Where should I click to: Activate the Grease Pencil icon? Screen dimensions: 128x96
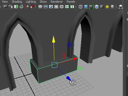tap(32, 7)
